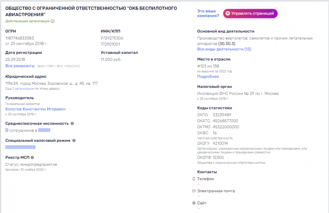Viewport: 329px width, 213px height.
Task: Click the phone icon near Телефон
Action: pos(194,179)
